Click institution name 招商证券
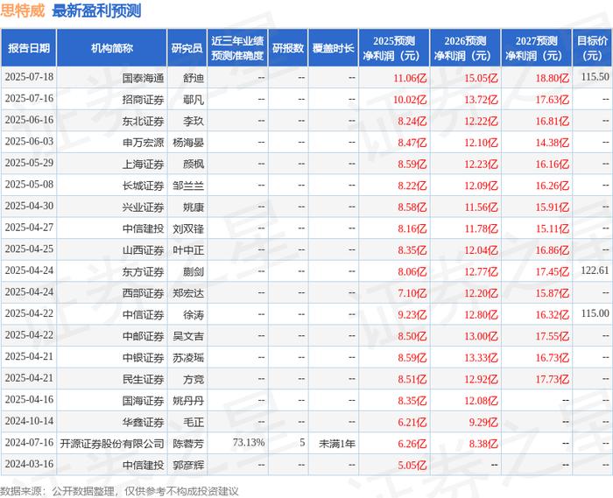Image resolution: width=613 pixels, height=498 pixels. [143, 100]
